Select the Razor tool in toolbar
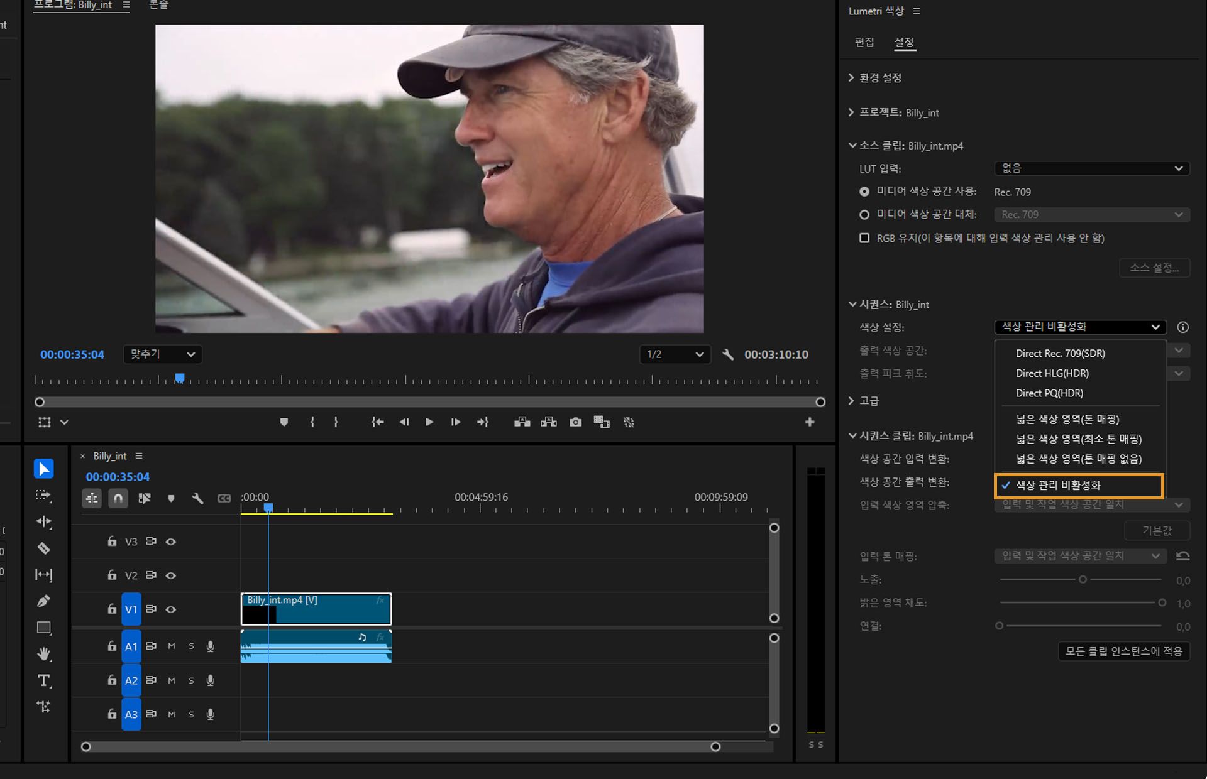Screen dimensions: 1207x779 (43, 548)
